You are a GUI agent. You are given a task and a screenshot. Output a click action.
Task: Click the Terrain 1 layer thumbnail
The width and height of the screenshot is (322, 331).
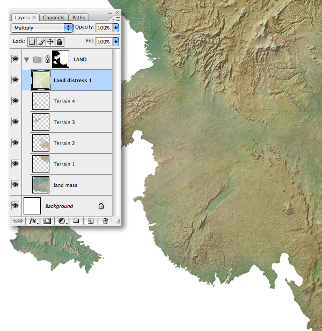click(x=41, y=164)
